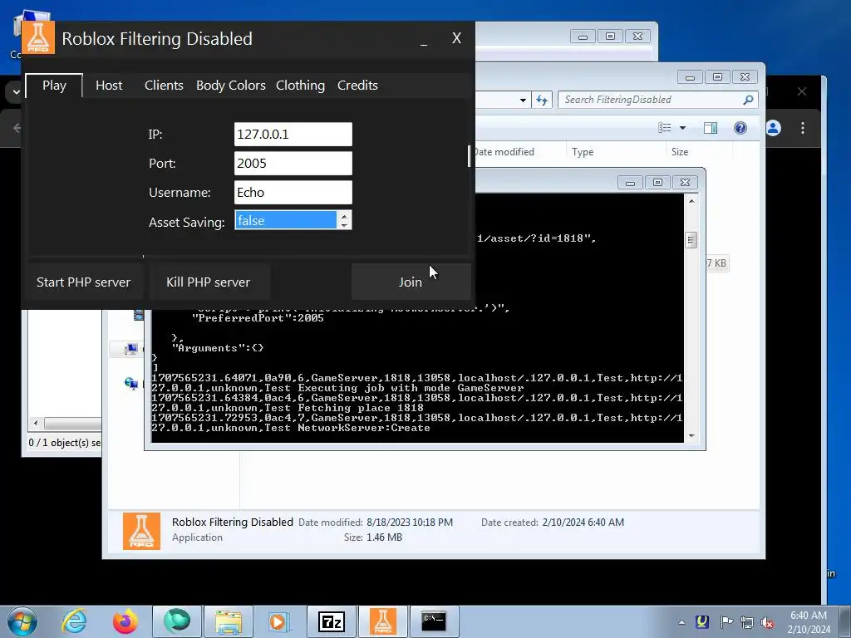Click the network tray icon
Image resolution: width=851 pixels, height=638 pixels.
[x=747, y=622]
